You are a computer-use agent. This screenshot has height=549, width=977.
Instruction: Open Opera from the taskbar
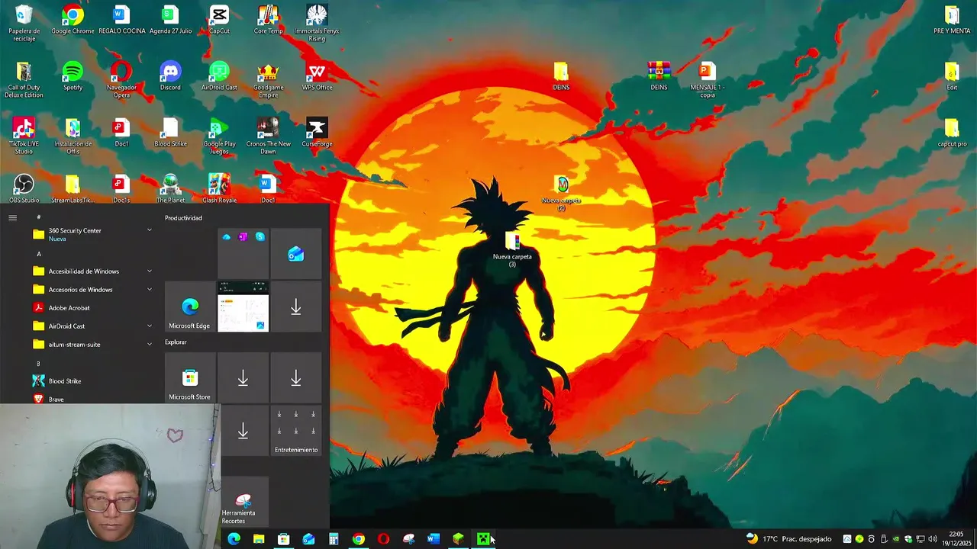click(x=383, y=539)
